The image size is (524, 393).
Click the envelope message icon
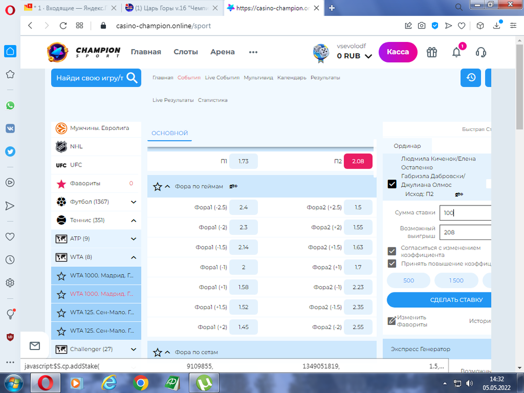[35, 345]
